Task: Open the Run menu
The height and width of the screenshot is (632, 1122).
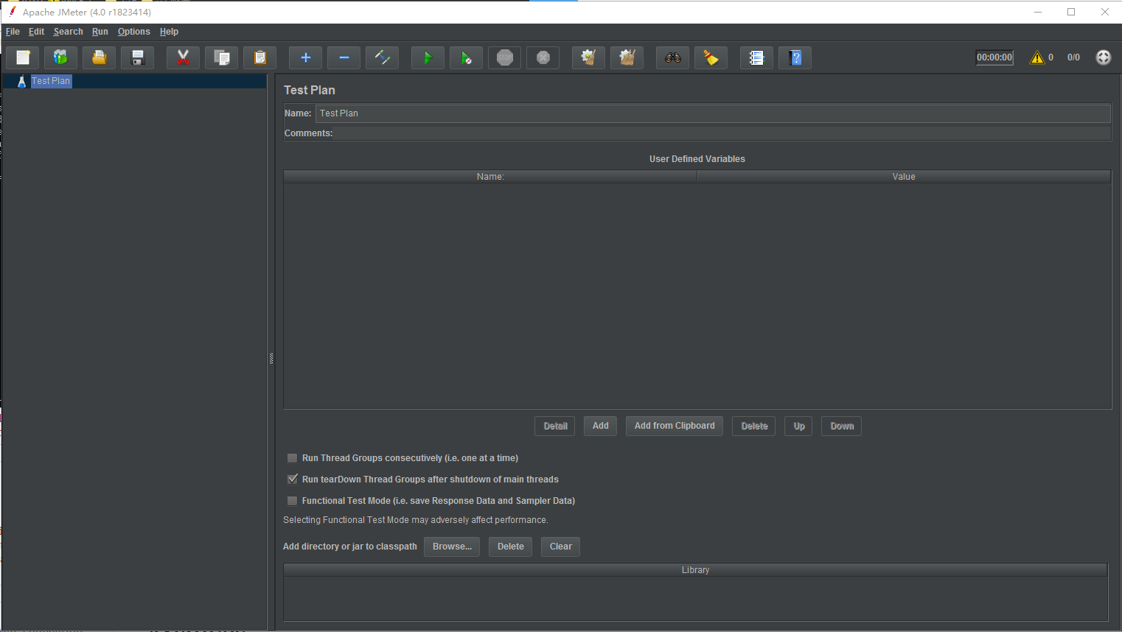Action: tap(100, 32)
